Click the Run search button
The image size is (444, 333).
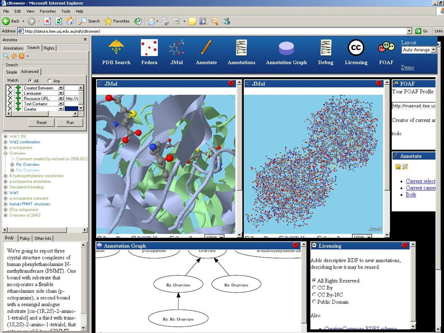(x=70, y=123)
